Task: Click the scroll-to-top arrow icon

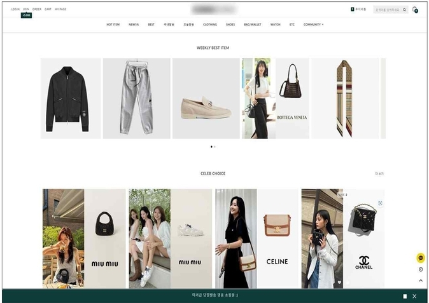Action: 421,280
